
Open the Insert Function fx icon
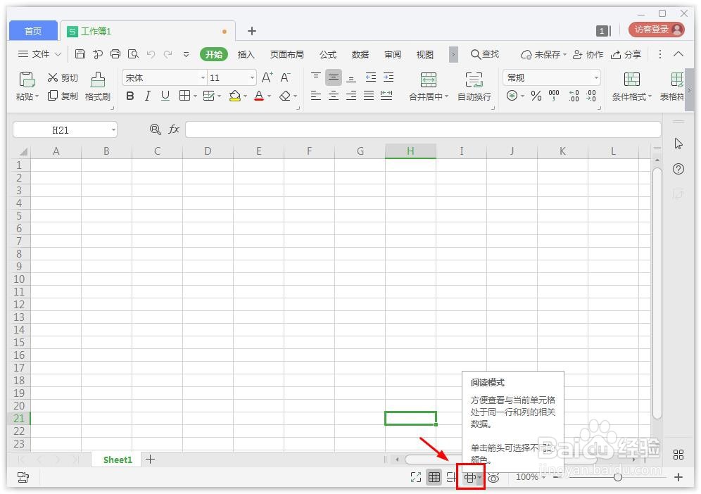pos(174,129)
